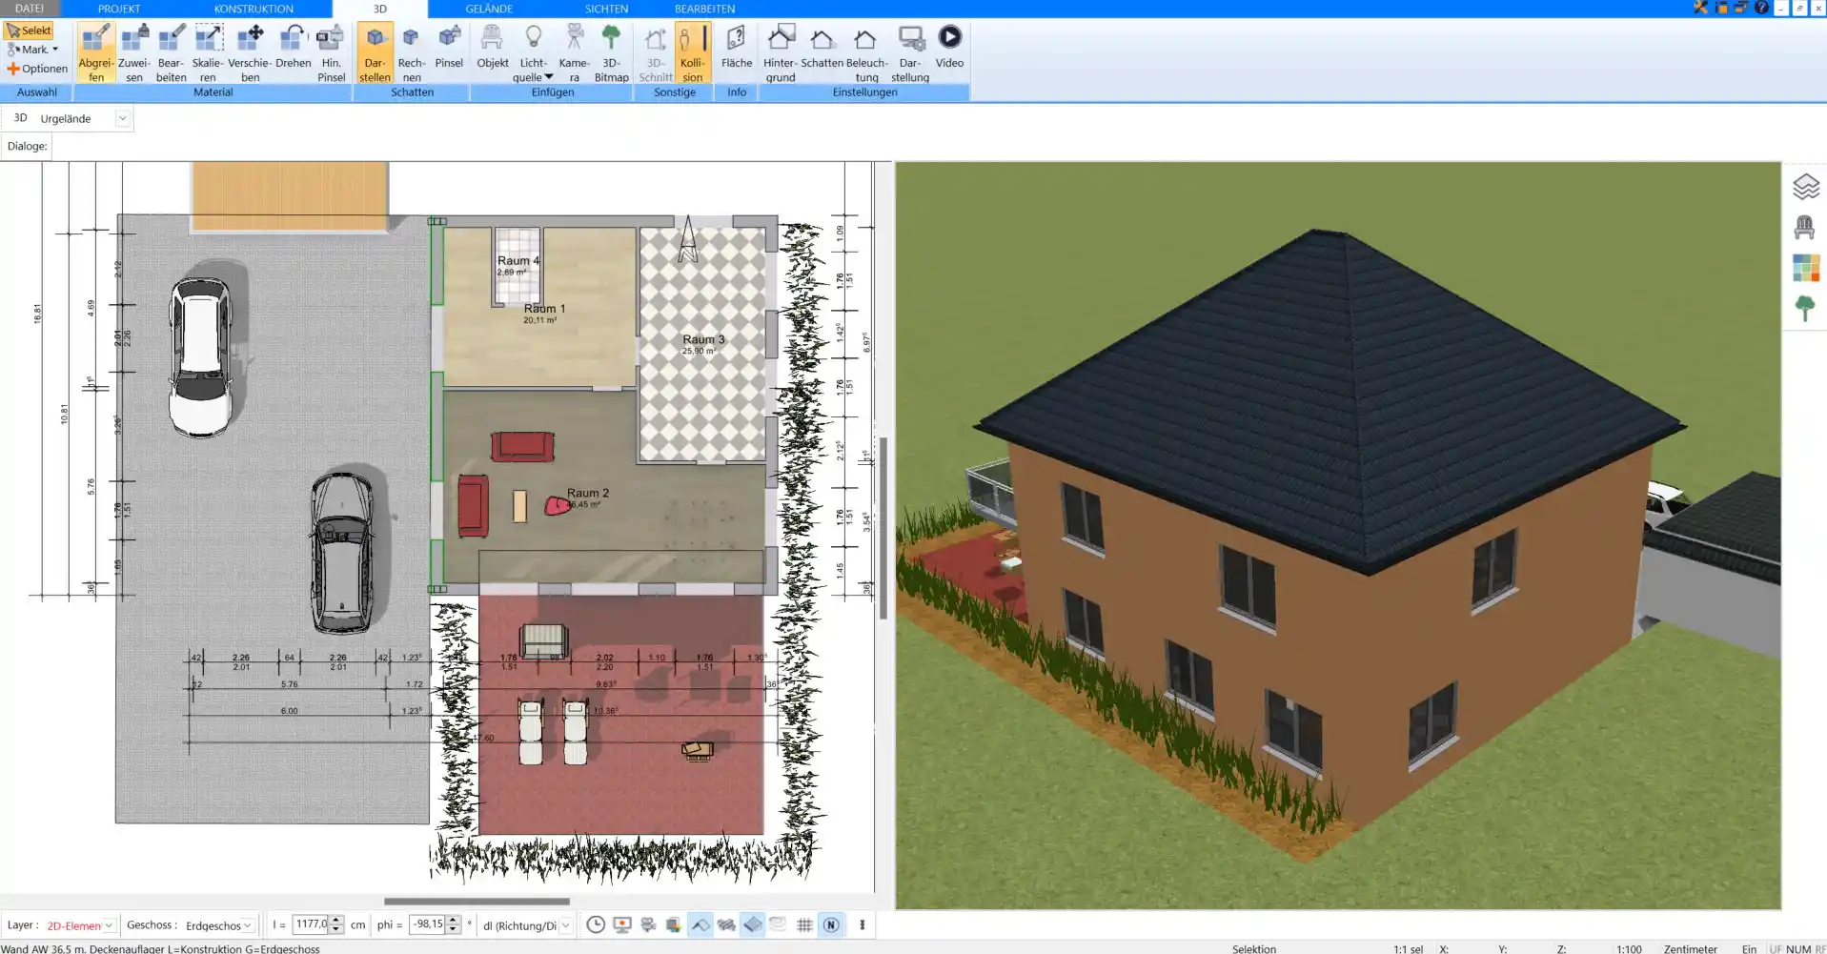The image size is (1827, 954).
Task: Click the 3D view label button
Action: click(x=20, y=118)
